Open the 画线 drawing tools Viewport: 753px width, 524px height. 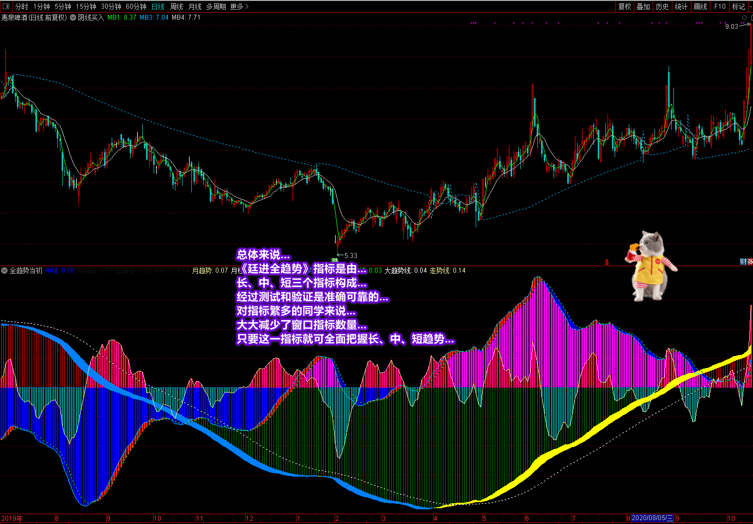700,7
